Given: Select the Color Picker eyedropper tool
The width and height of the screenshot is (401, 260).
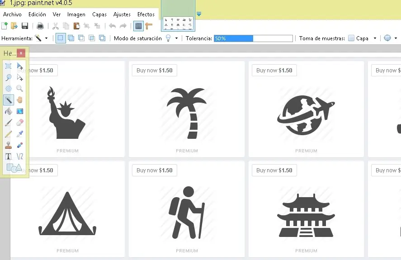Looking at the screenshot, I should (20, 133).
